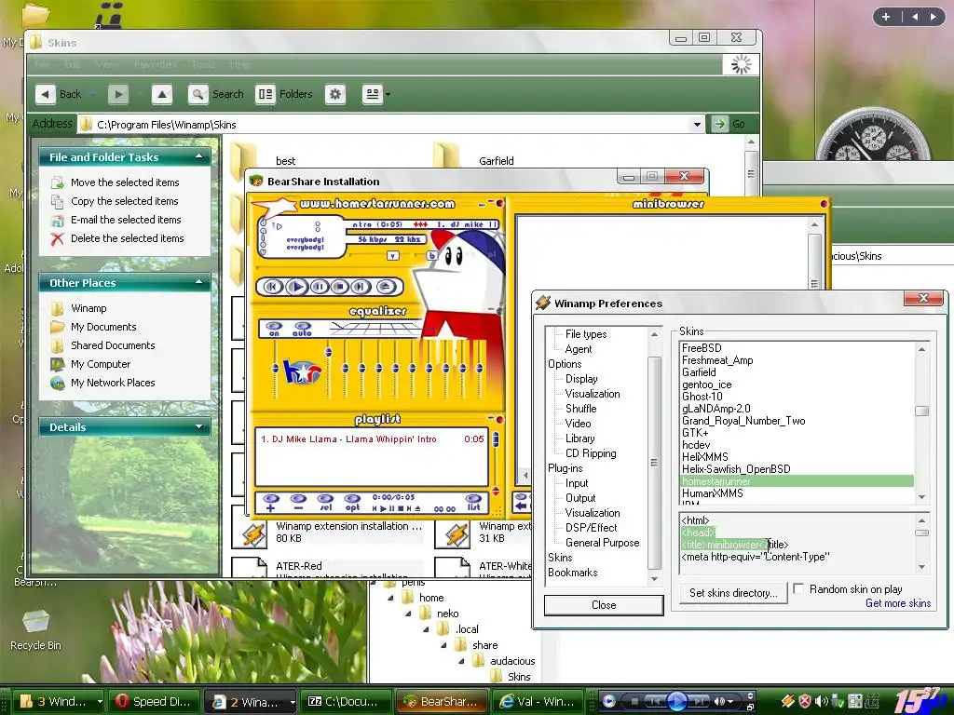This screenshot has height=715, width=954.
Task: Click 'Move the selected items' task link
Action: [125, 182]
